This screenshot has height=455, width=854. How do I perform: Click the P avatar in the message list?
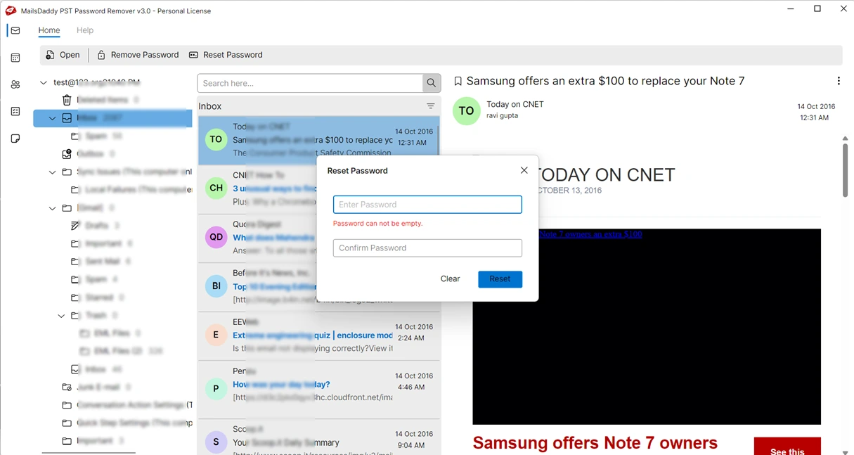coord(216,388)
